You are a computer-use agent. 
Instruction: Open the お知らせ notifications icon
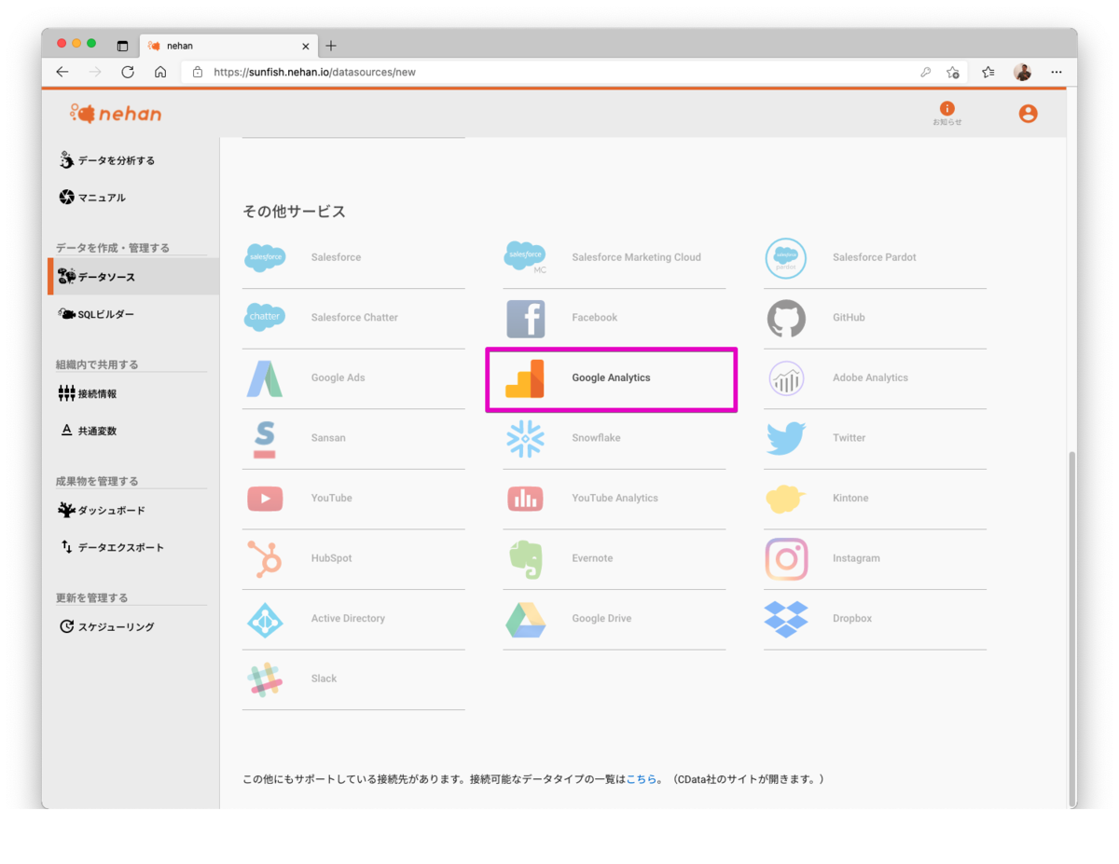click(x=946, y=114)
